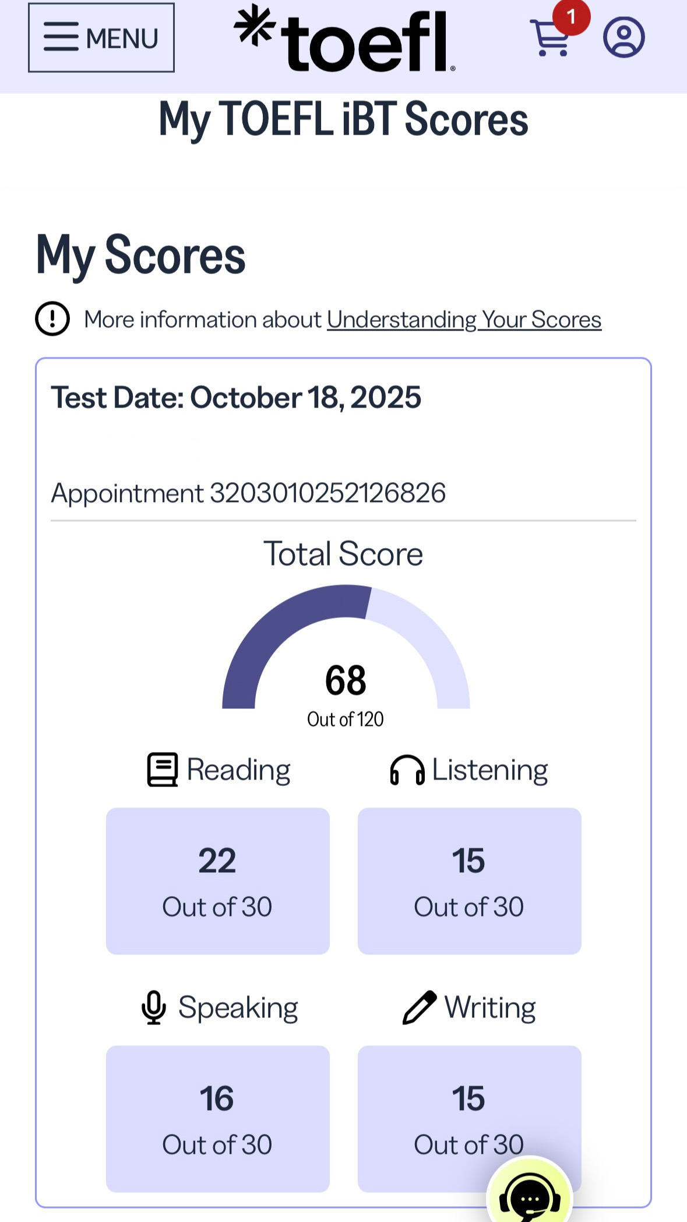Click the user account profile icon
687x1222 pixels.
(623, 37)
